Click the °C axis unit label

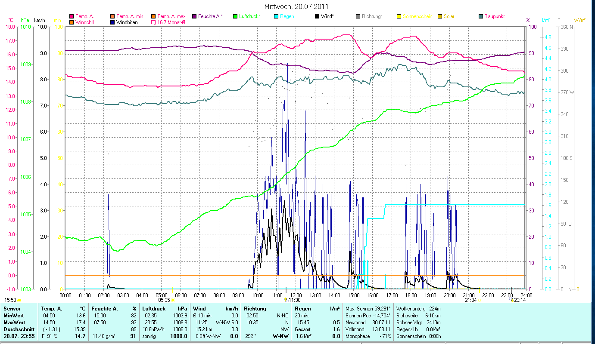click(x=11, y=20)
